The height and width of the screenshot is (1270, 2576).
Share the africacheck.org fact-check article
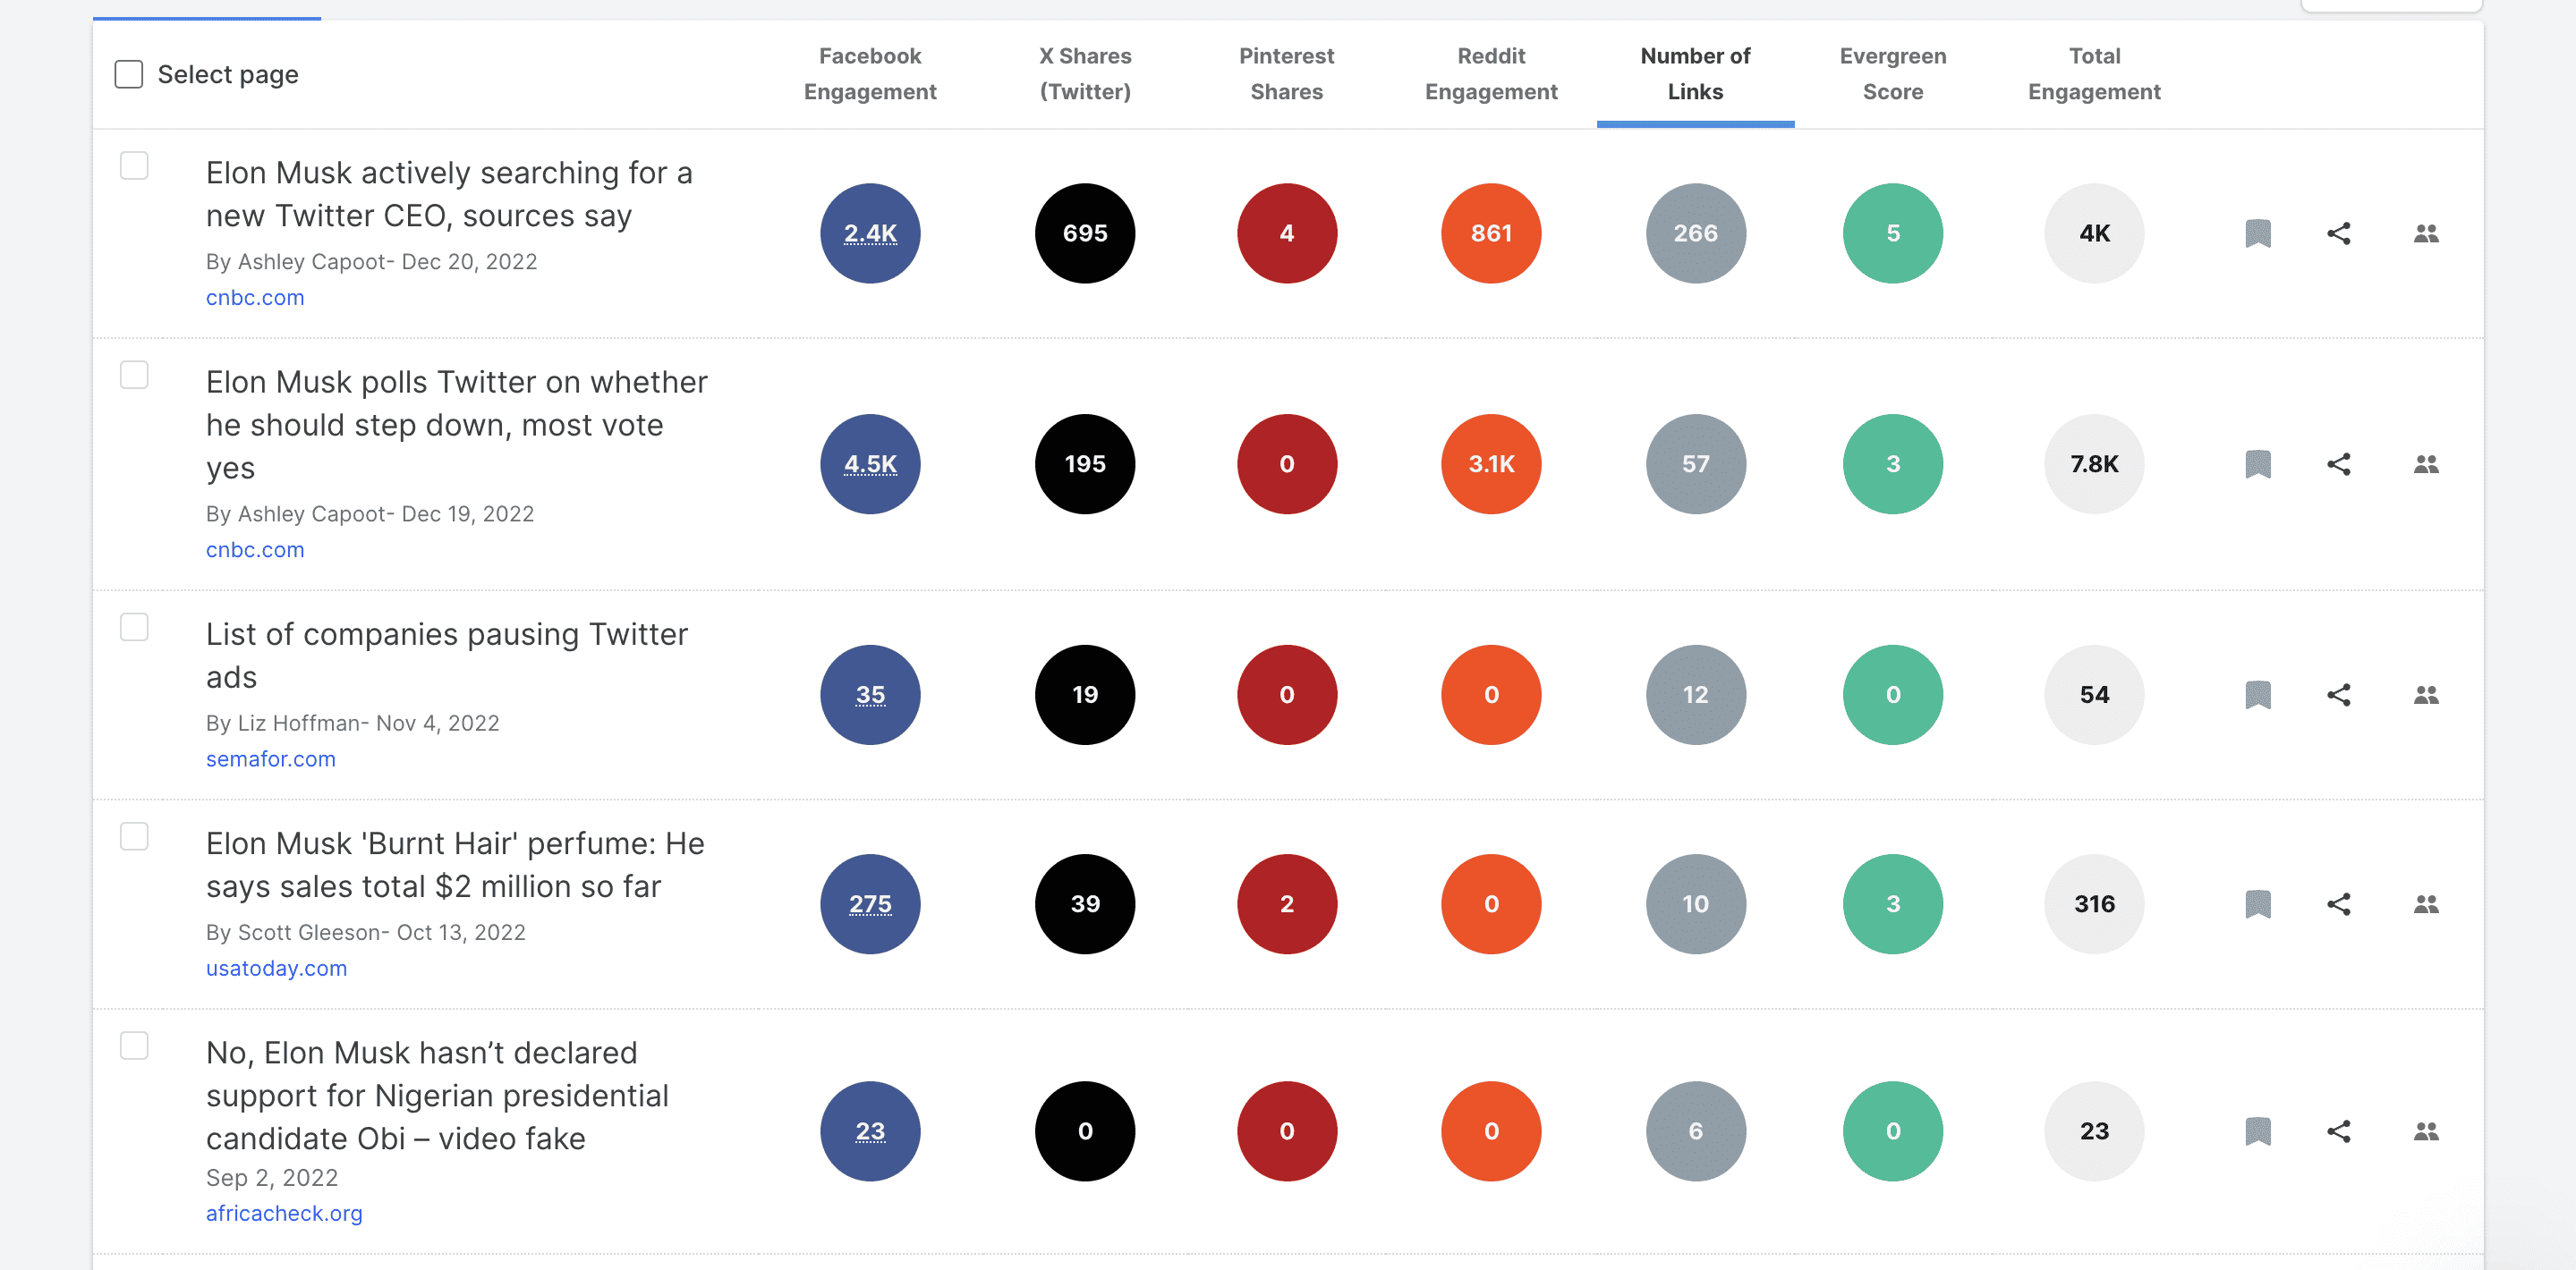coord(2340,1131)
